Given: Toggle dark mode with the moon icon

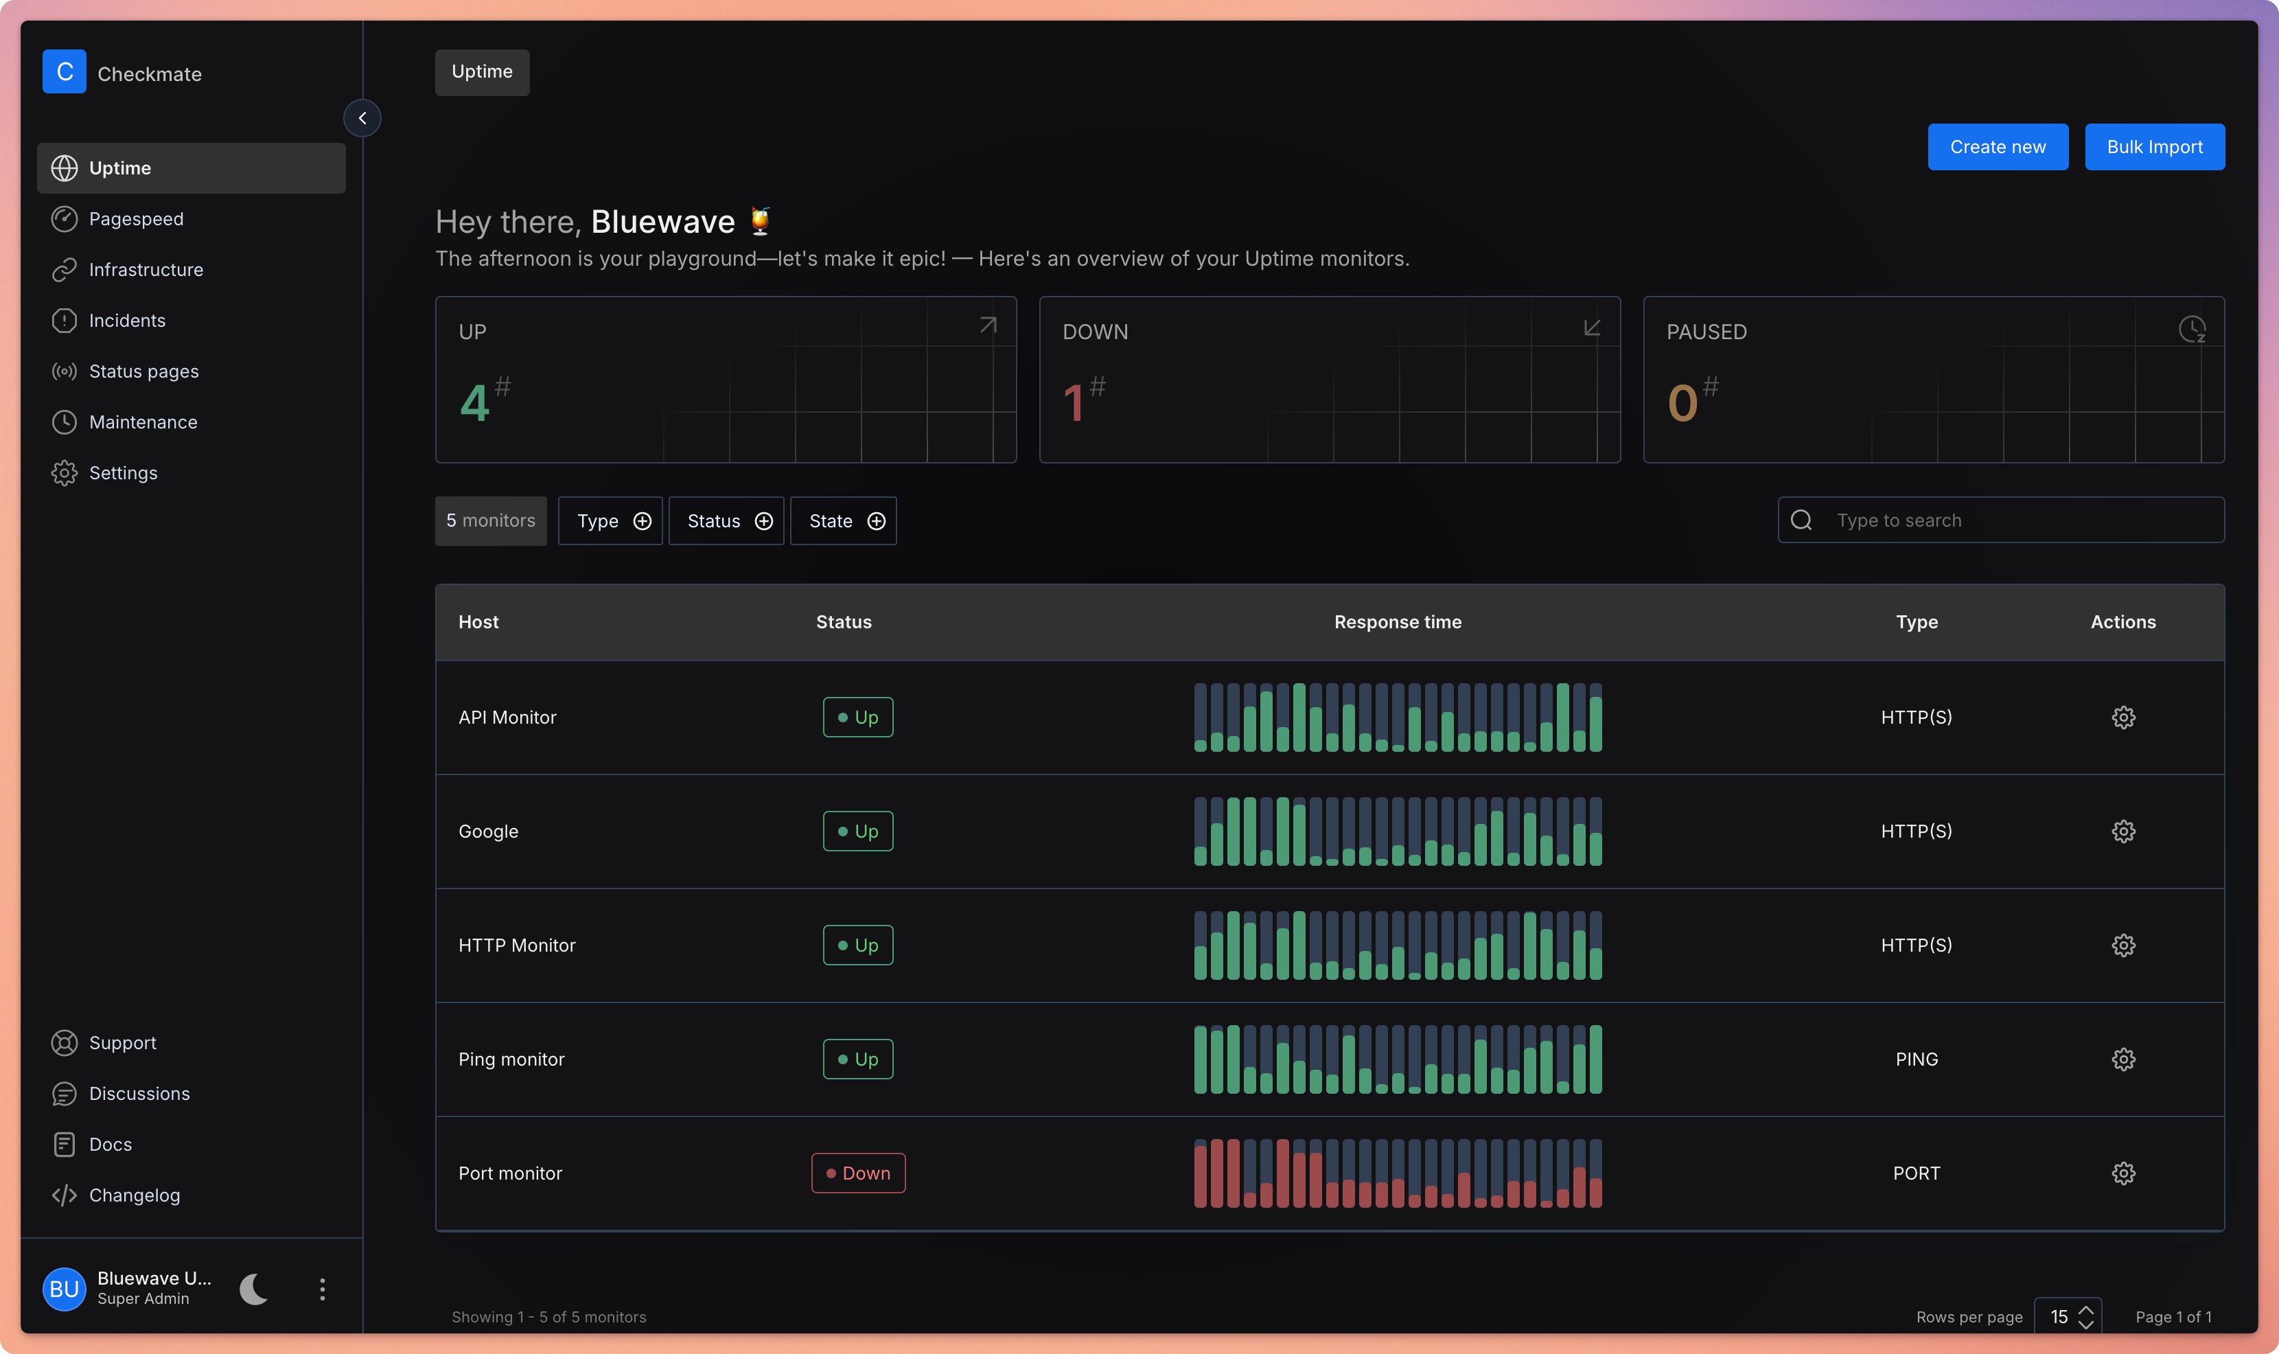Looking at the screenshot, I should point(253,1288).
